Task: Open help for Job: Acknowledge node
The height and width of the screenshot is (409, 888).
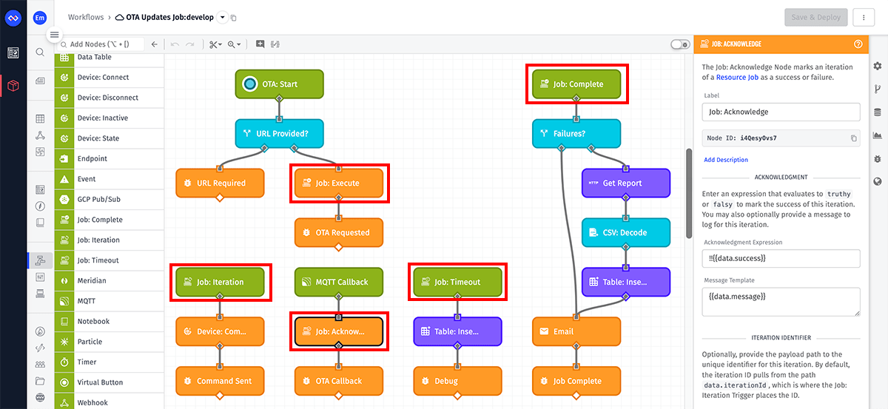Action: click(858, 44)
